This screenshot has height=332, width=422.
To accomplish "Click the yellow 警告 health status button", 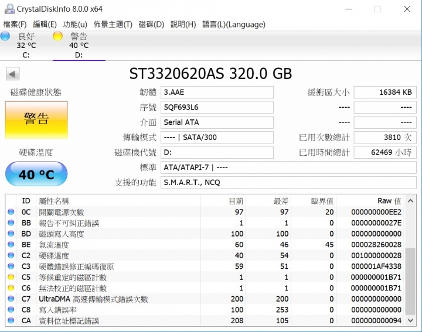I will tap(36, 120).
